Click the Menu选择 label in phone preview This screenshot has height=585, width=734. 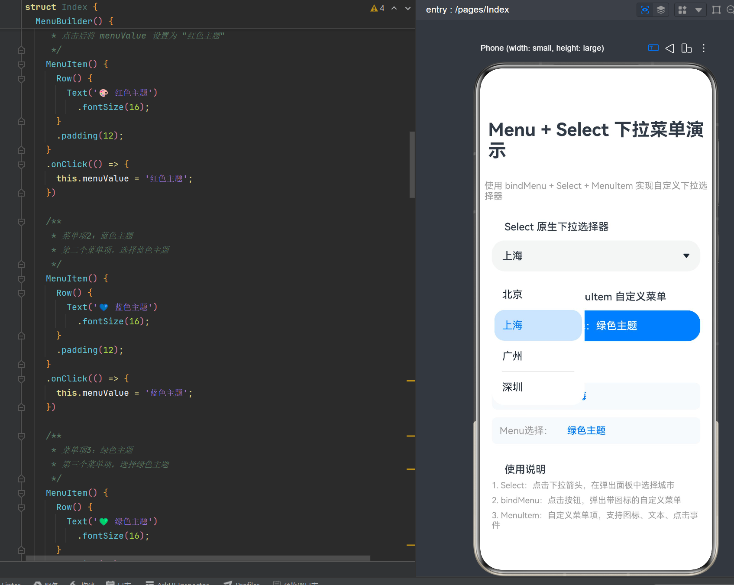point(523,430)
